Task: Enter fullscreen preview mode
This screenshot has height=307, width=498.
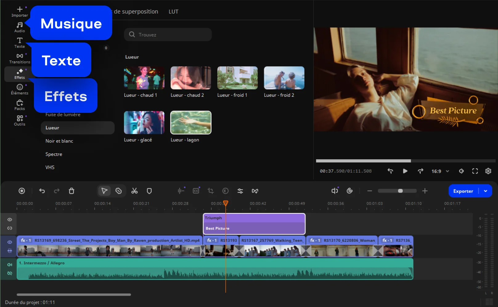Action: (x=475, y=171)
